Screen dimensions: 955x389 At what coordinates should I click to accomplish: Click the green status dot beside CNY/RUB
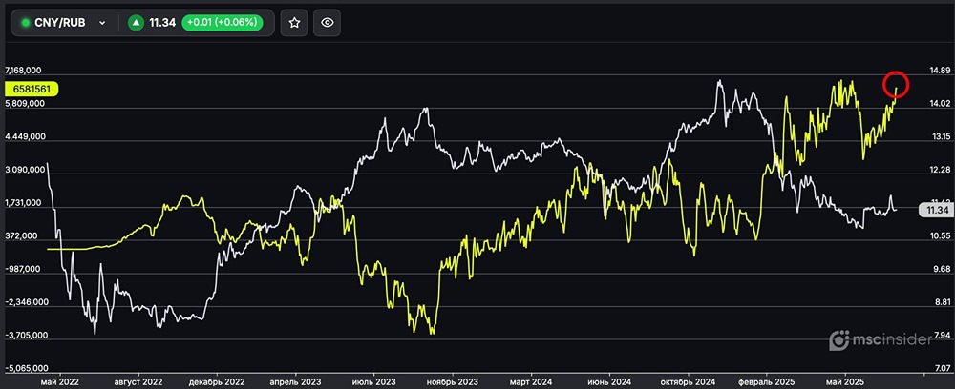point(26,23)
